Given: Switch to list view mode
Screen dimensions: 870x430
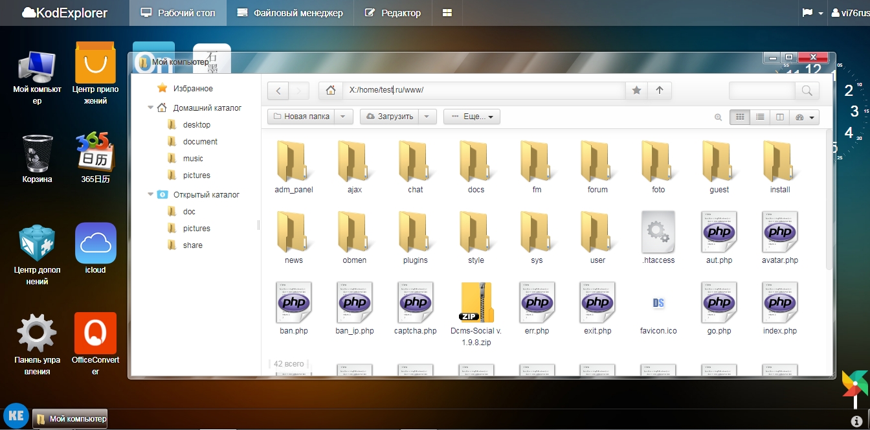Looking at the screenshot, I should 760,117.
